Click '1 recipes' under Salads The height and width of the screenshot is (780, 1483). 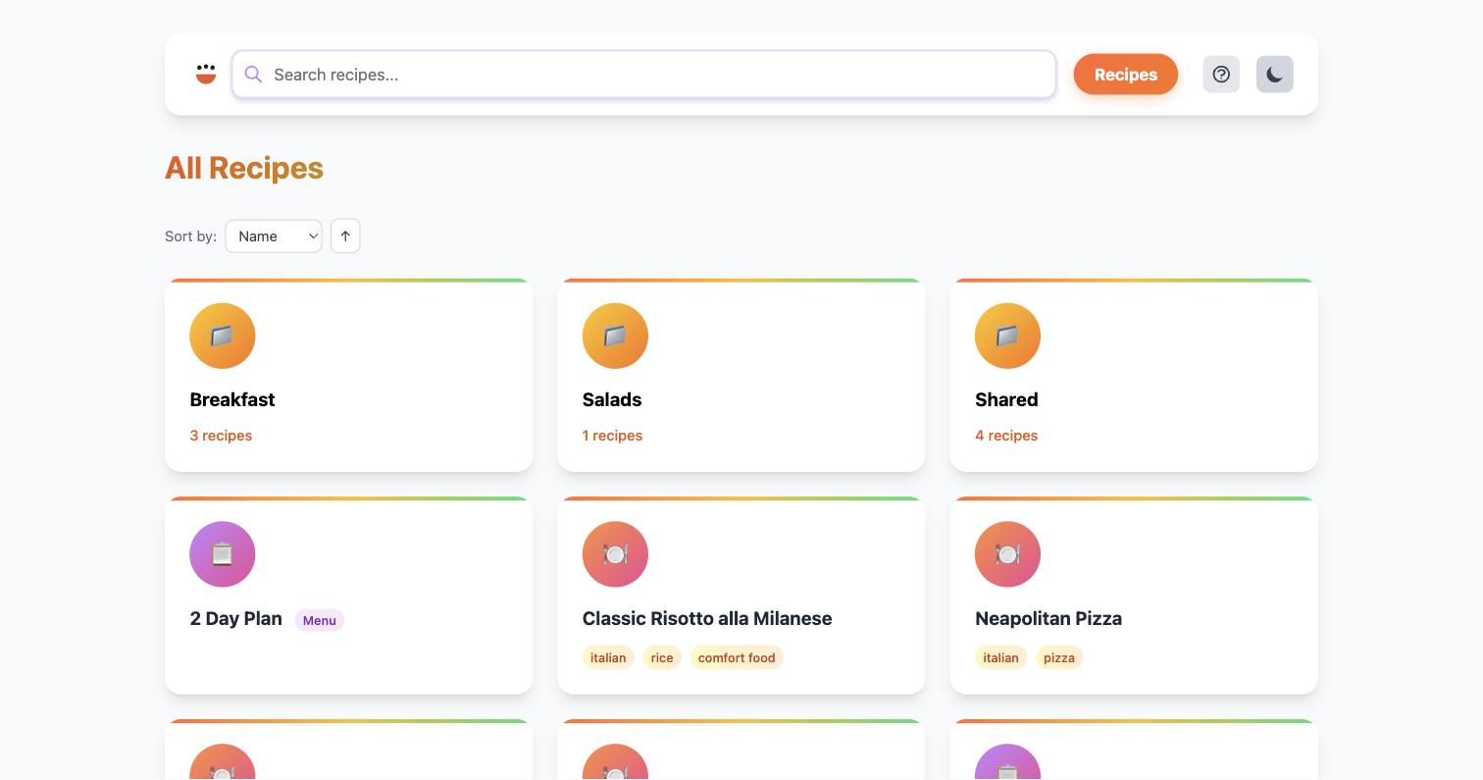point(612,436)
